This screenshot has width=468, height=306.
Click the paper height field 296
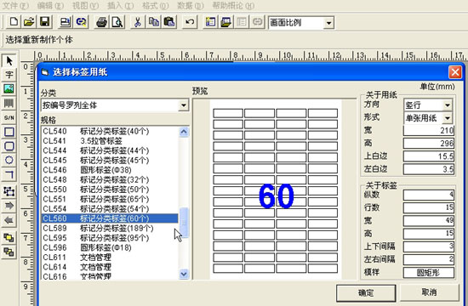pyautogui.click(x=429, y=143)
